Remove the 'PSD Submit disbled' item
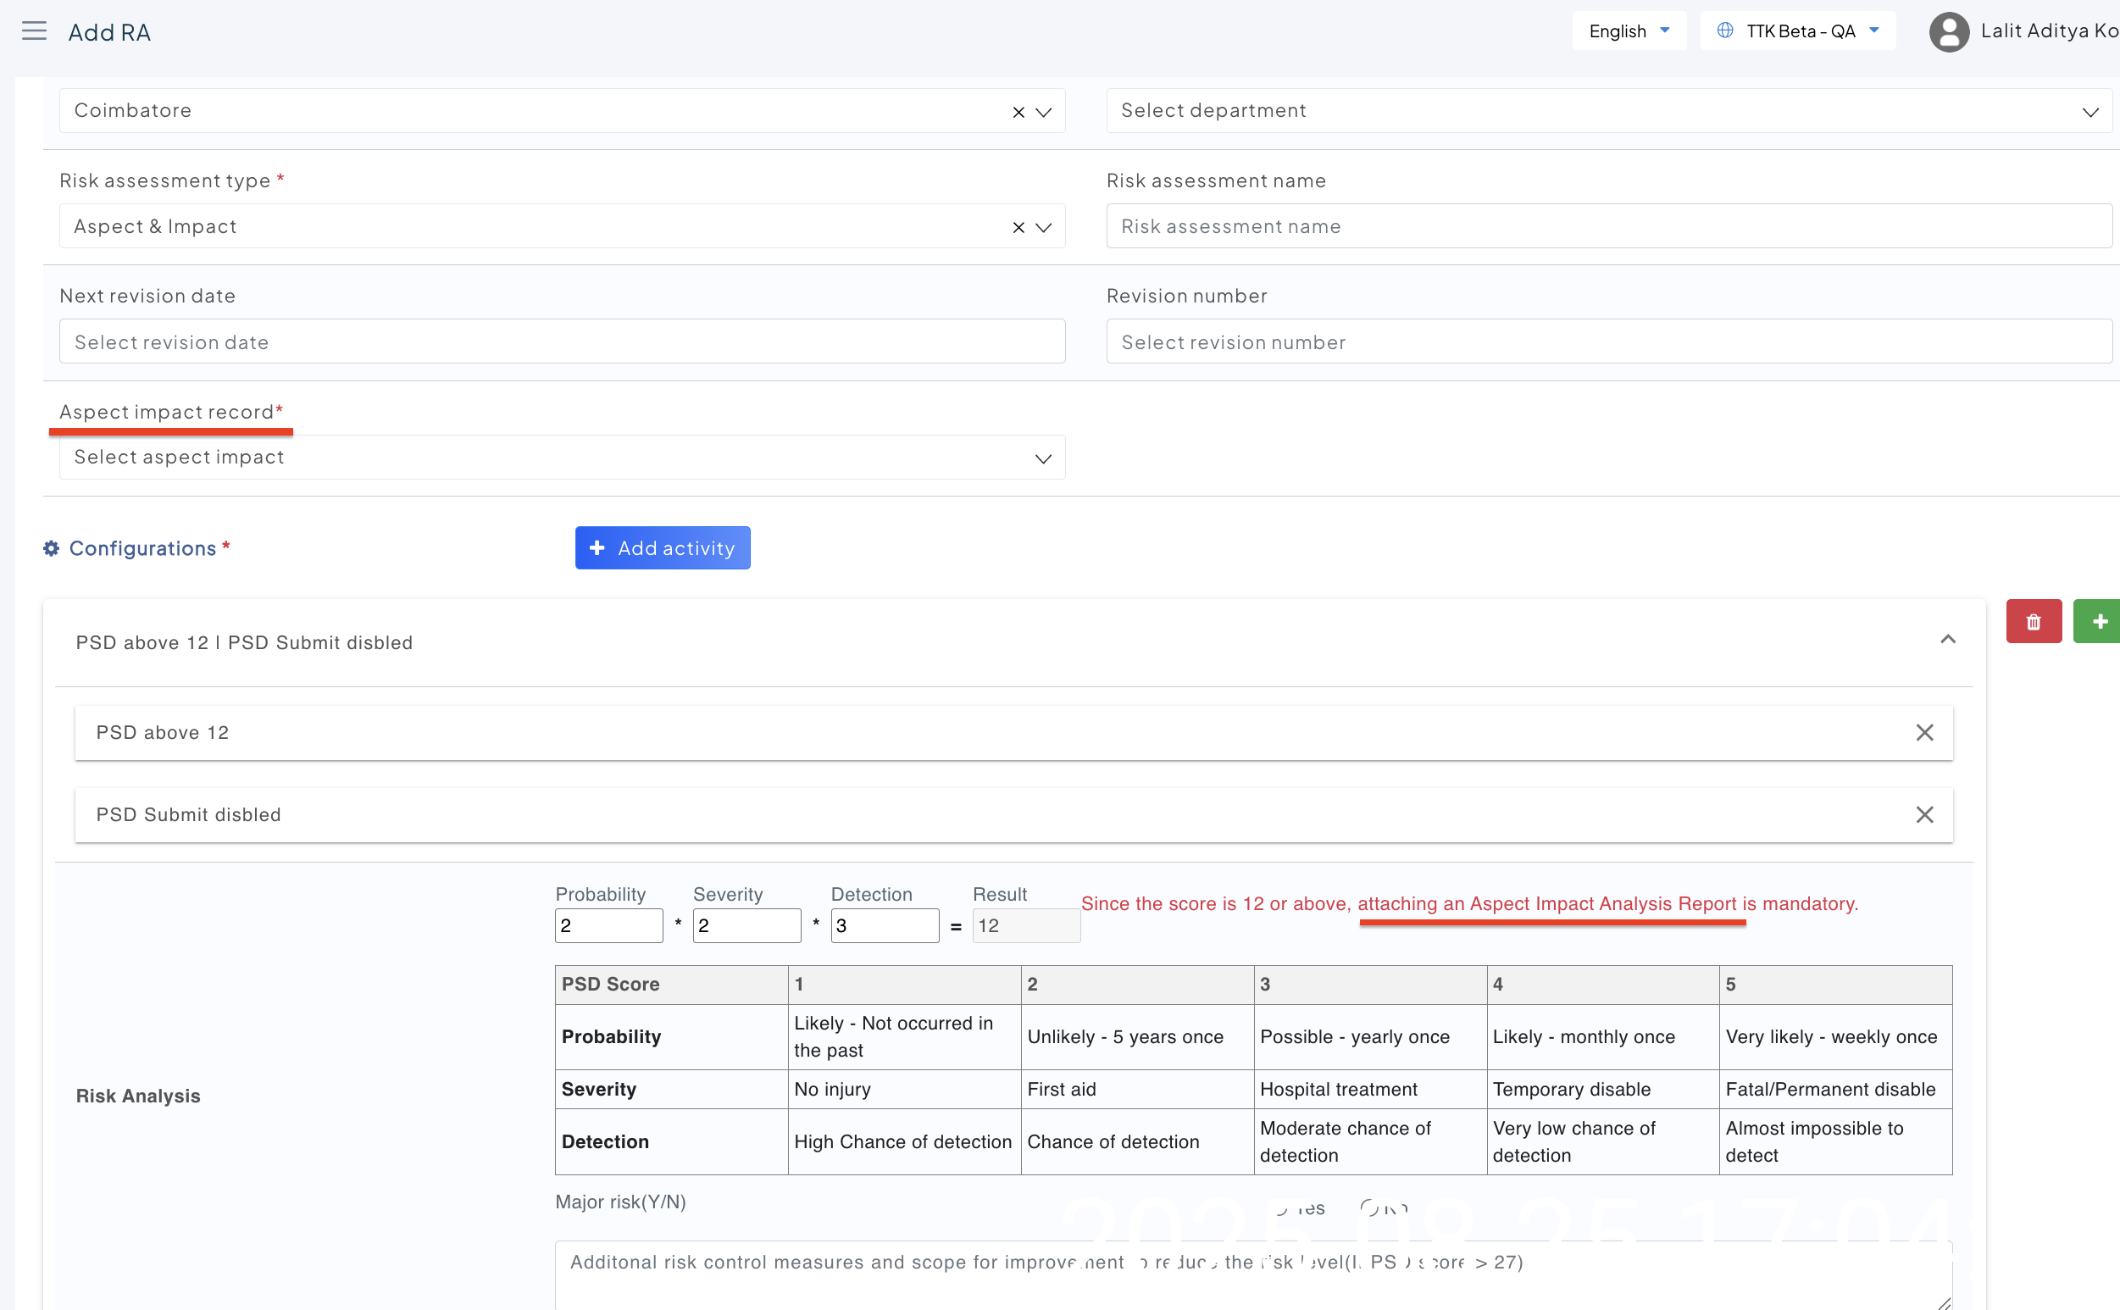This screenshot has width=2120, height=1310. tap(1924, 814)
